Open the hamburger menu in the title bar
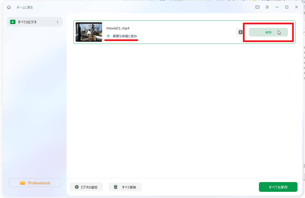 pos(267,7)
